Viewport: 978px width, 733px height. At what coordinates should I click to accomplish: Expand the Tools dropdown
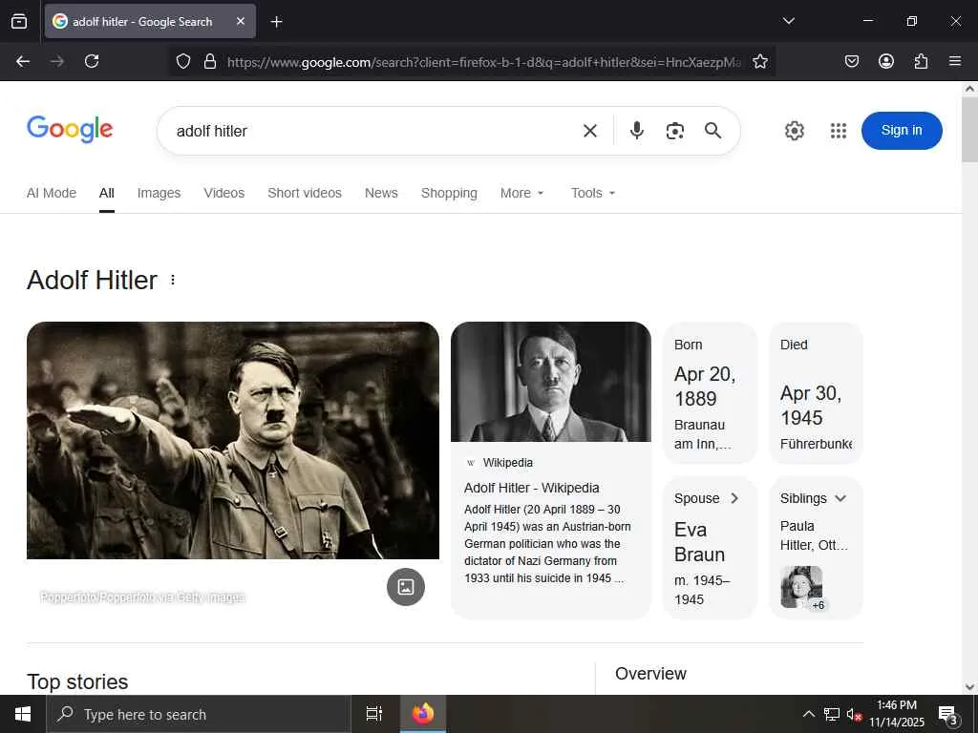click(593, 193)
